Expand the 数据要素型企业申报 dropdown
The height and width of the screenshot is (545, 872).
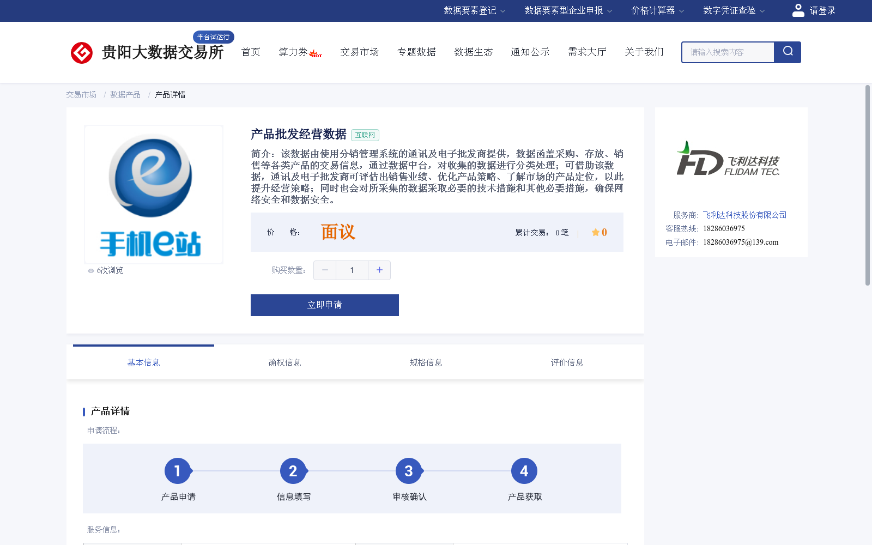(x=568, y=10)
